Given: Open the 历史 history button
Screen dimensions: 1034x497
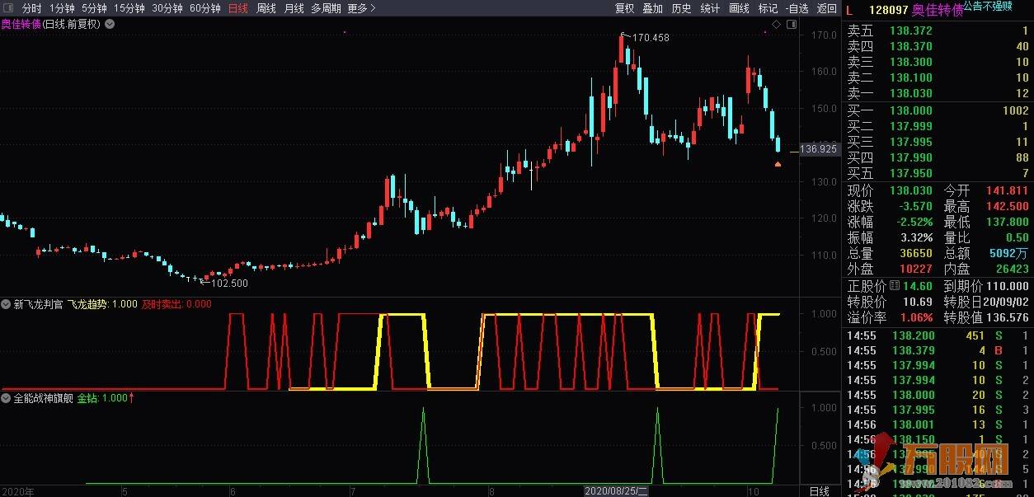Looking at the screenshot, I should pyautogui.click(x=681, y=8).
